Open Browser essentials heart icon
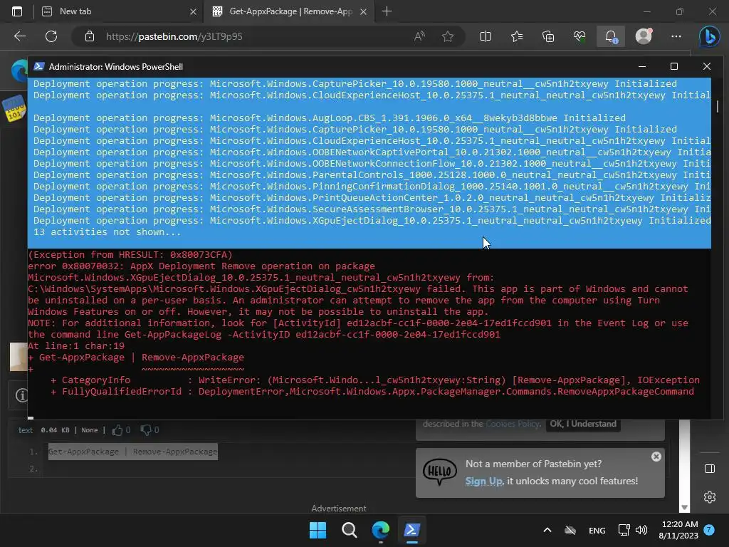 click(x=579, y=36)
